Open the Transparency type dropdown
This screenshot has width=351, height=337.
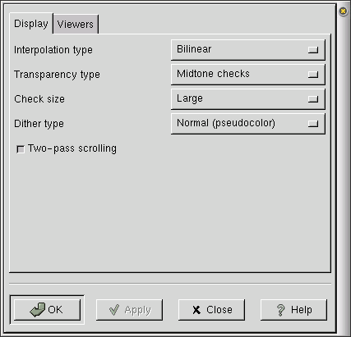[x=248, y=75]
